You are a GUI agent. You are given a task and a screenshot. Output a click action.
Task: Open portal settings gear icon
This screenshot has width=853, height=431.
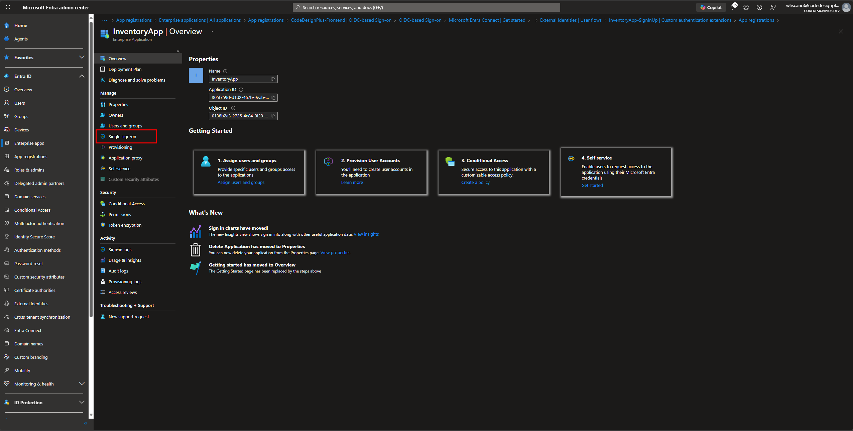click(746, 7)
